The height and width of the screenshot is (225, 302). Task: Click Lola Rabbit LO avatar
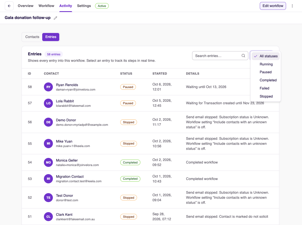[48, 103]
